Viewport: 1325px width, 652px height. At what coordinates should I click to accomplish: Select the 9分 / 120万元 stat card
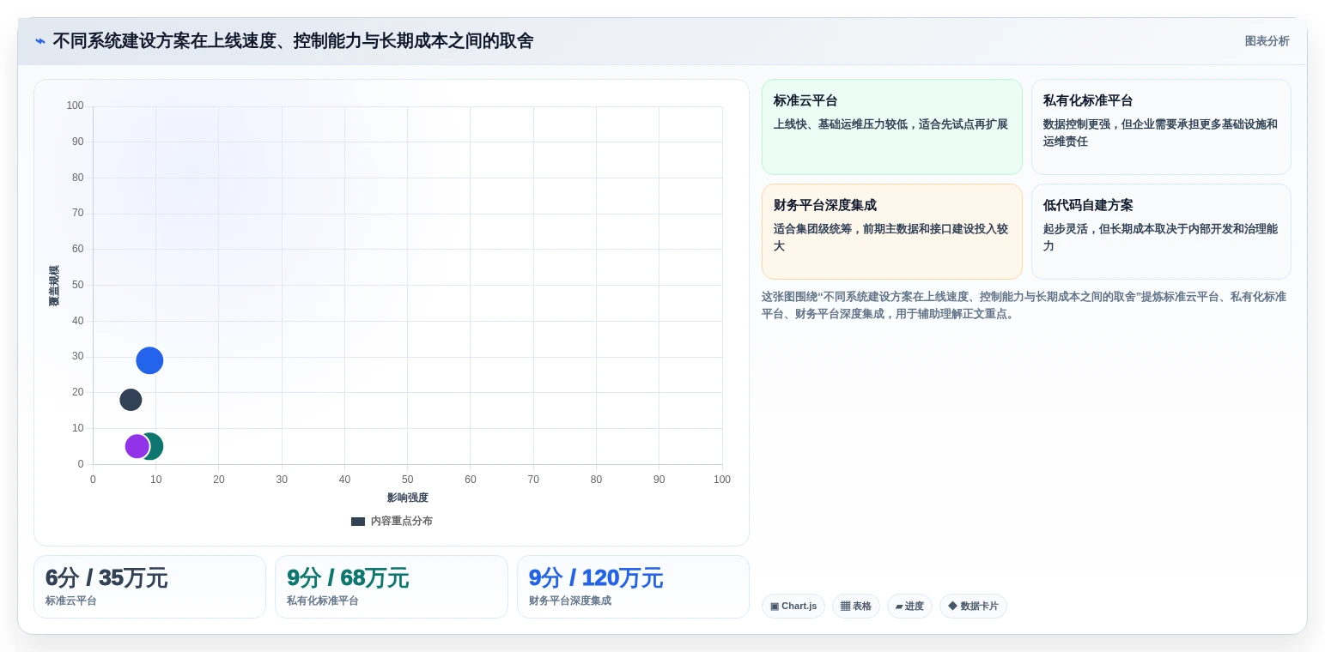[x=633, y=587]
